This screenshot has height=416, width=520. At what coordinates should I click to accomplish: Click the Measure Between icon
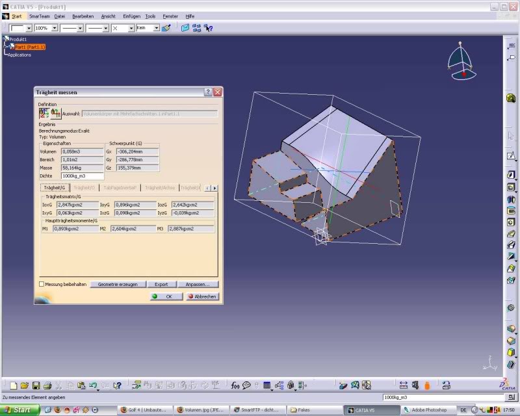(403, 385)
